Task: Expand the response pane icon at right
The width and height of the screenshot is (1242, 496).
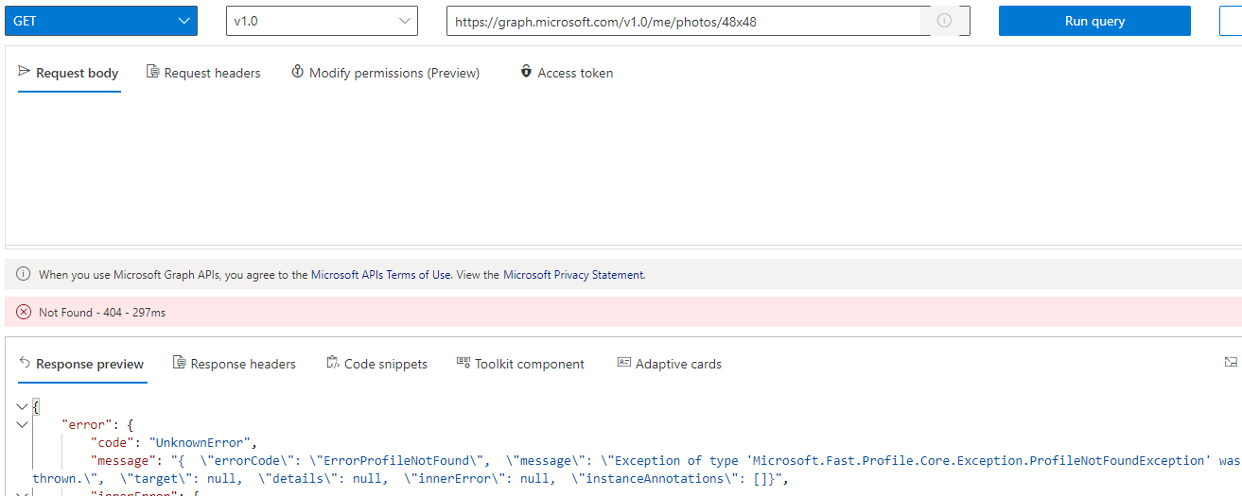Action: [1231, 362]
